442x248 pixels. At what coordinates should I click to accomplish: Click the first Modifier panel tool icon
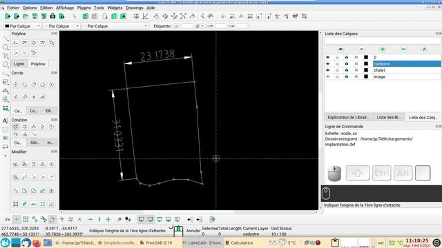[x=16, y=164]
